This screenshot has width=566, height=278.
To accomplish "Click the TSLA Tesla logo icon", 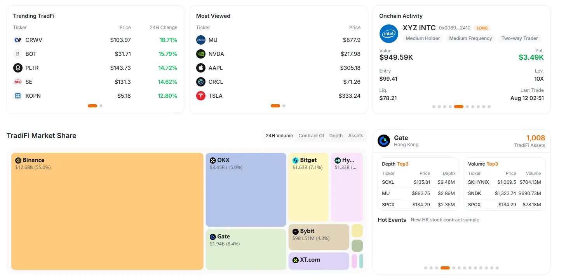I will pos(201,96).
